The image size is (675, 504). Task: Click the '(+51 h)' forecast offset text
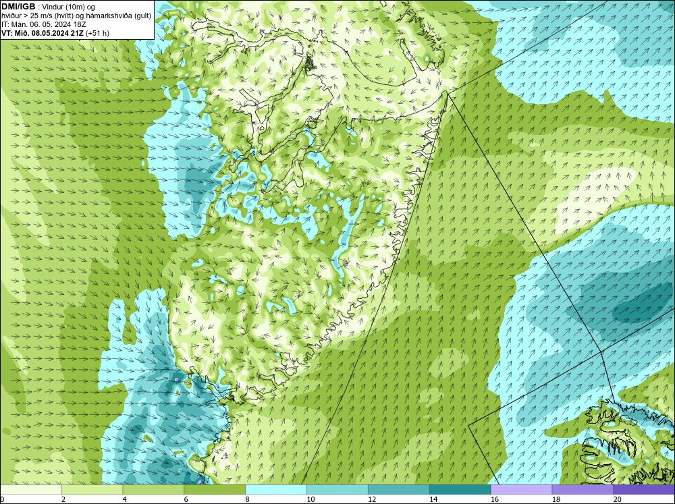pyautogui.click(x=97, y=32)
